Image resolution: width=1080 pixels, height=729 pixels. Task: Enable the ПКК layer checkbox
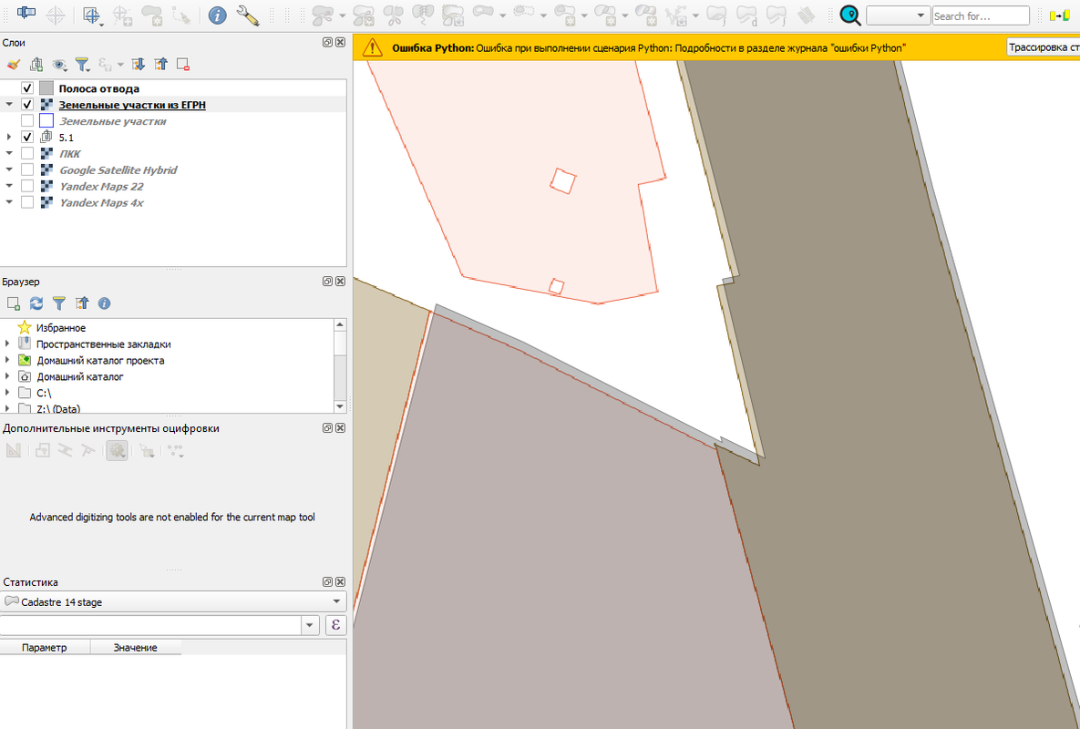coord(27,153)
